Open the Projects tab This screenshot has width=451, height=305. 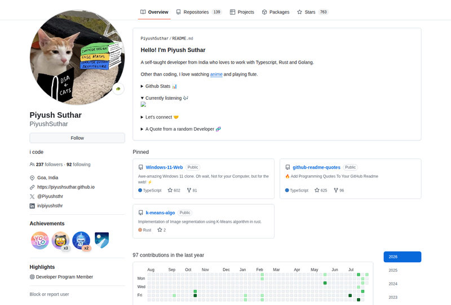point(242,12)
